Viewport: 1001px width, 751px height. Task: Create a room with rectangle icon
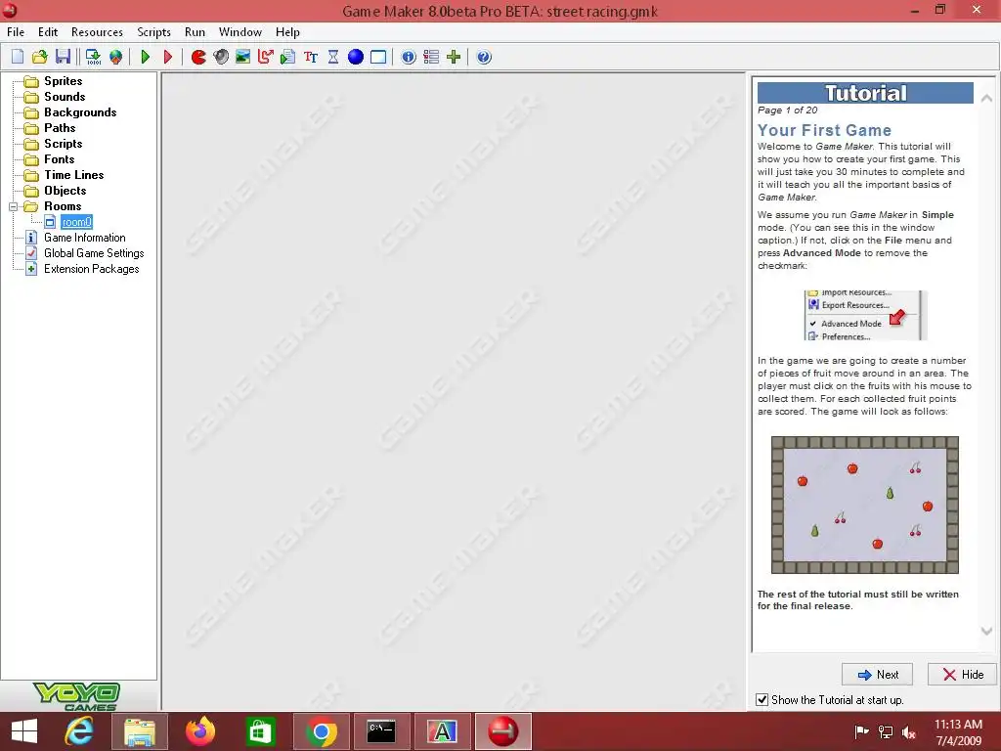(x=378, y=57)
